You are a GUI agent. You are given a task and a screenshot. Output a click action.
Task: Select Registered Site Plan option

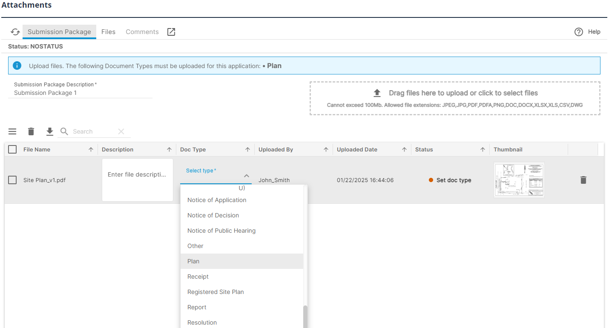tap(215, 292)
